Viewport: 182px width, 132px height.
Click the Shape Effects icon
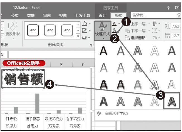click(84, 37)
